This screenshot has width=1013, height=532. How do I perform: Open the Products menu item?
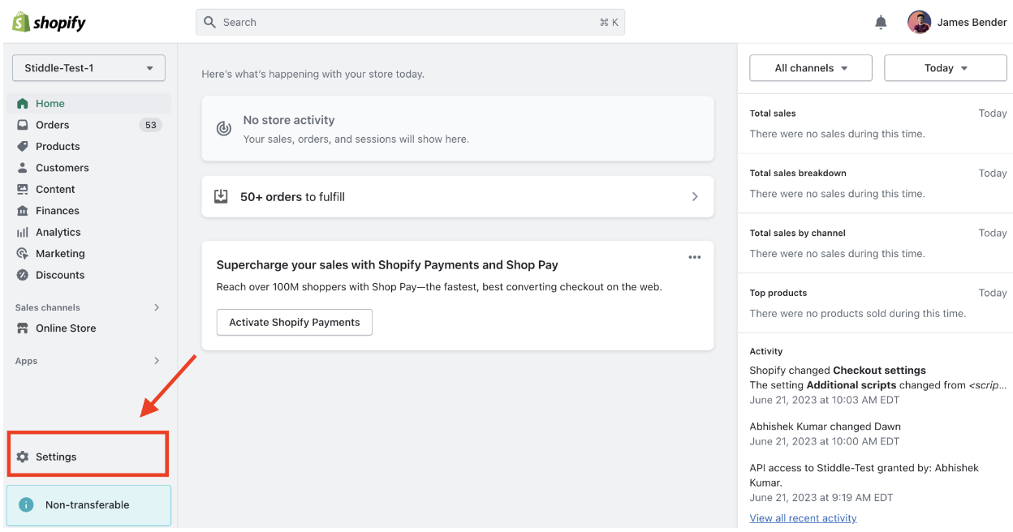88,146
